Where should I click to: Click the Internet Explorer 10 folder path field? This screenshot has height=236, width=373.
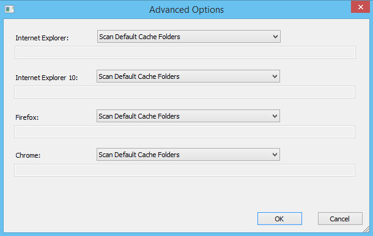(185, 92)
